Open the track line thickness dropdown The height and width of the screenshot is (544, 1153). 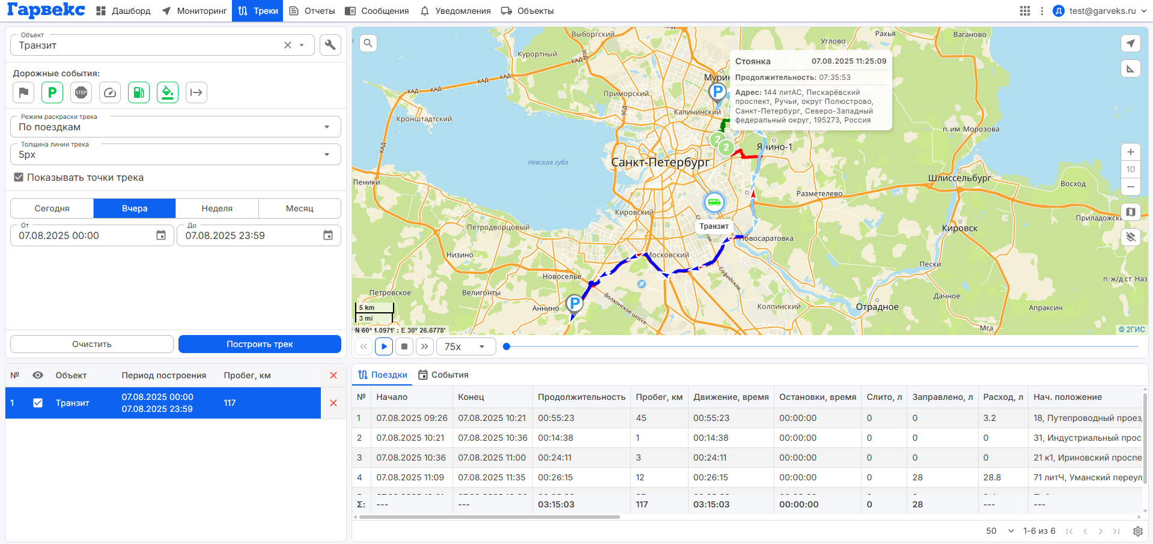coord(175,154)
